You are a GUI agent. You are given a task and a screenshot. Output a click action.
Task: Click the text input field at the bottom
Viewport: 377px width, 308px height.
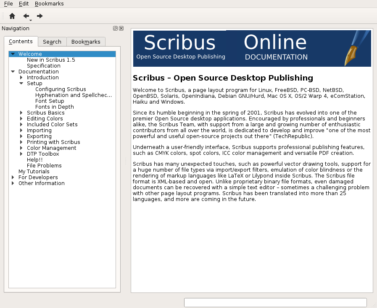(275, 303)
